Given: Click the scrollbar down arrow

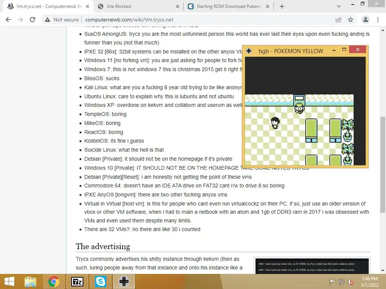Looking at the screenshot, I should point(383,271).
